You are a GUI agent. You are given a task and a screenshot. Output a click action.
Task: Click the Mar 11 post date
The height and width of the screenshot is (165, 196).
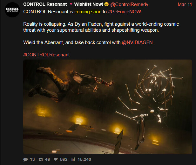coord(185,4)
